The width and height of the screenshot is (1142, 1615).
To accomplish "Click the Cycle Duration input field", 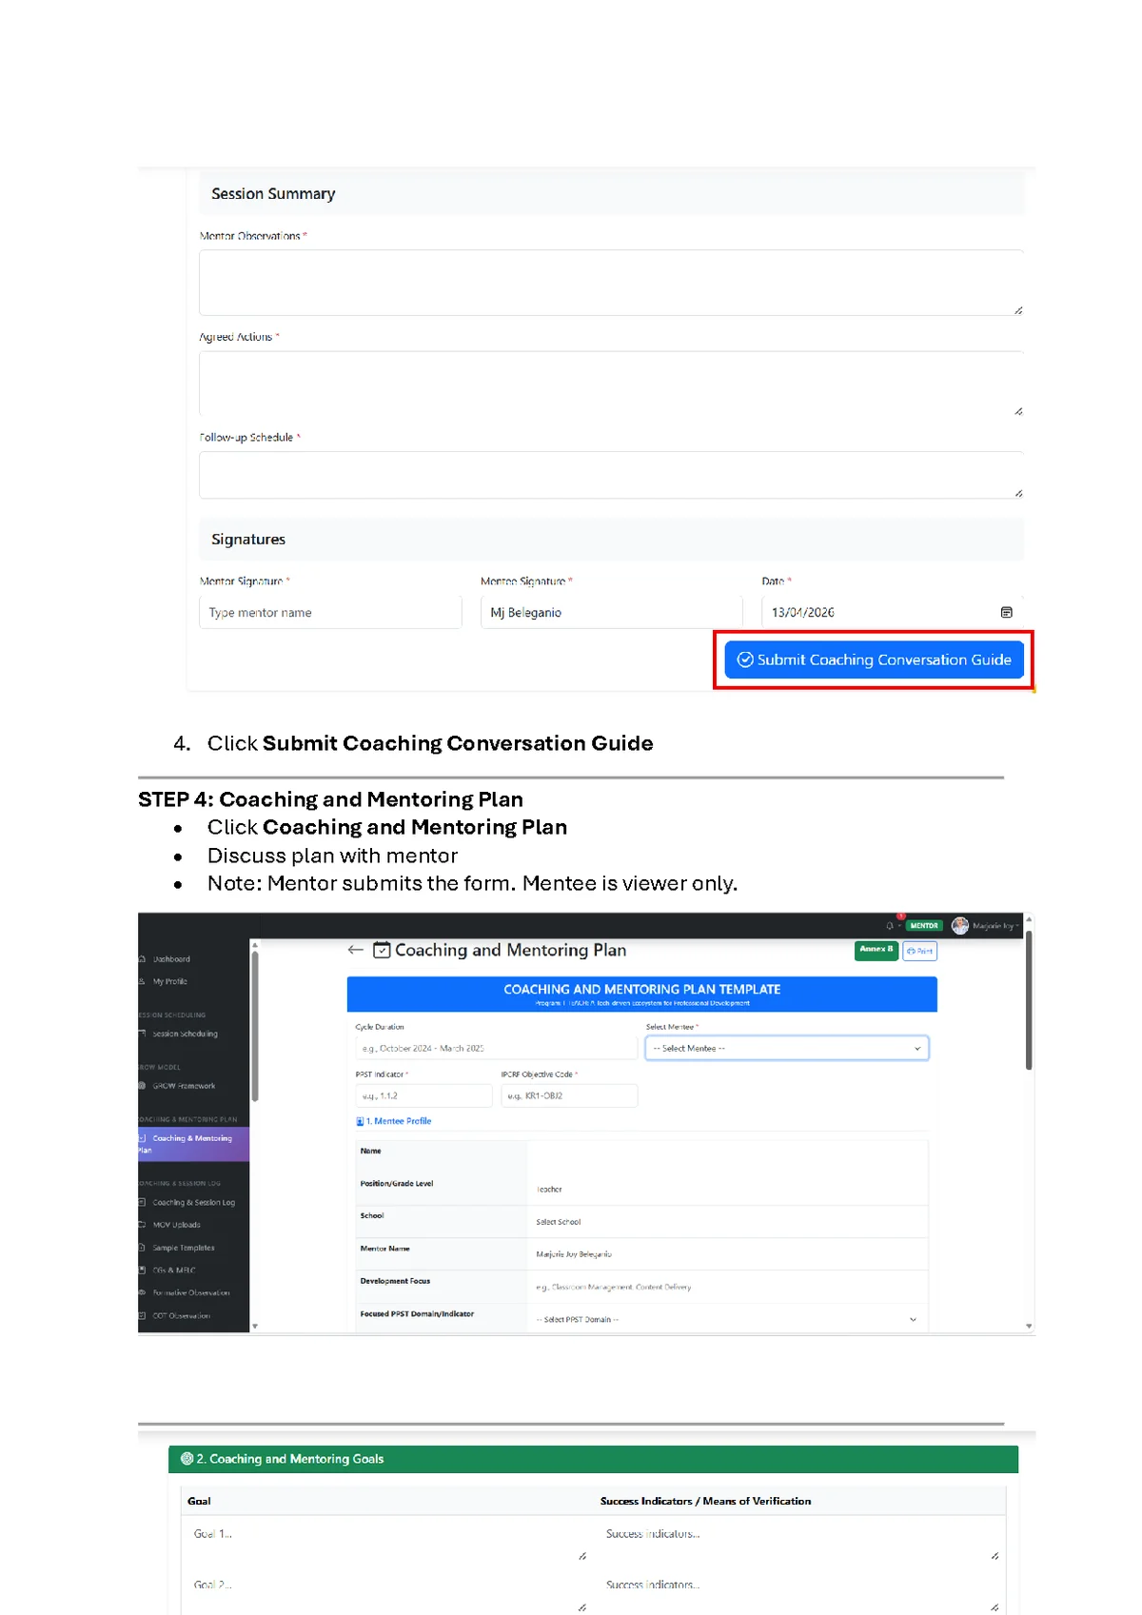I will tap(495, 1049).
